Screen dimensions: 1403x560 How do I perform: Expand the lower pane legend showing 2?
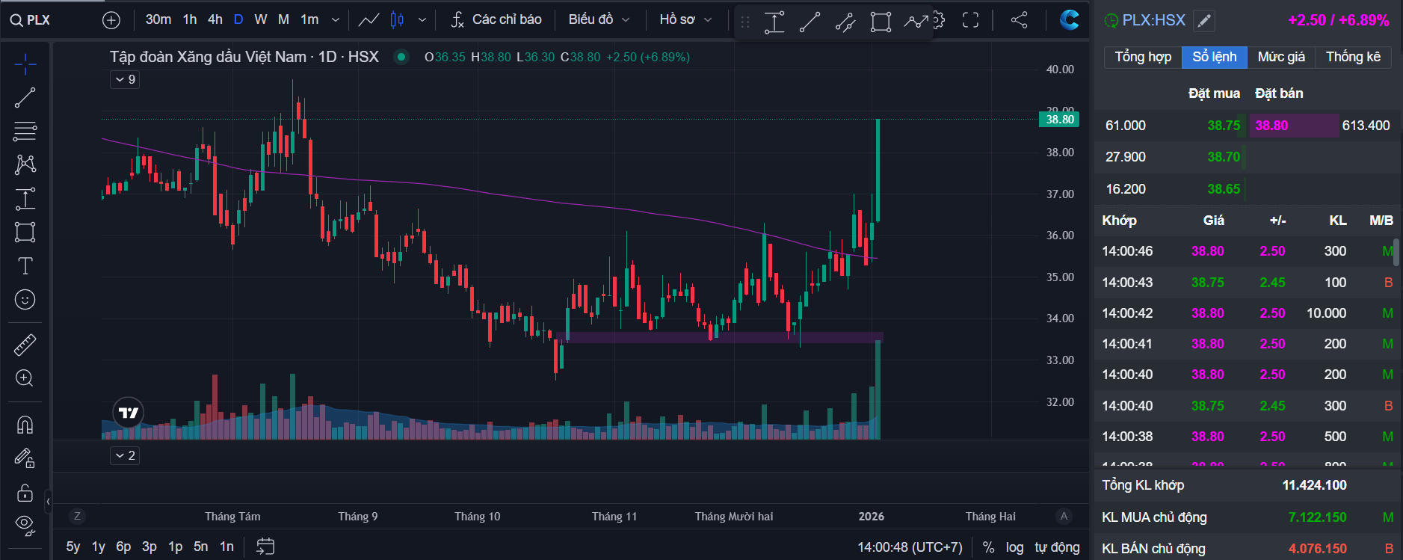pos(125,455)
